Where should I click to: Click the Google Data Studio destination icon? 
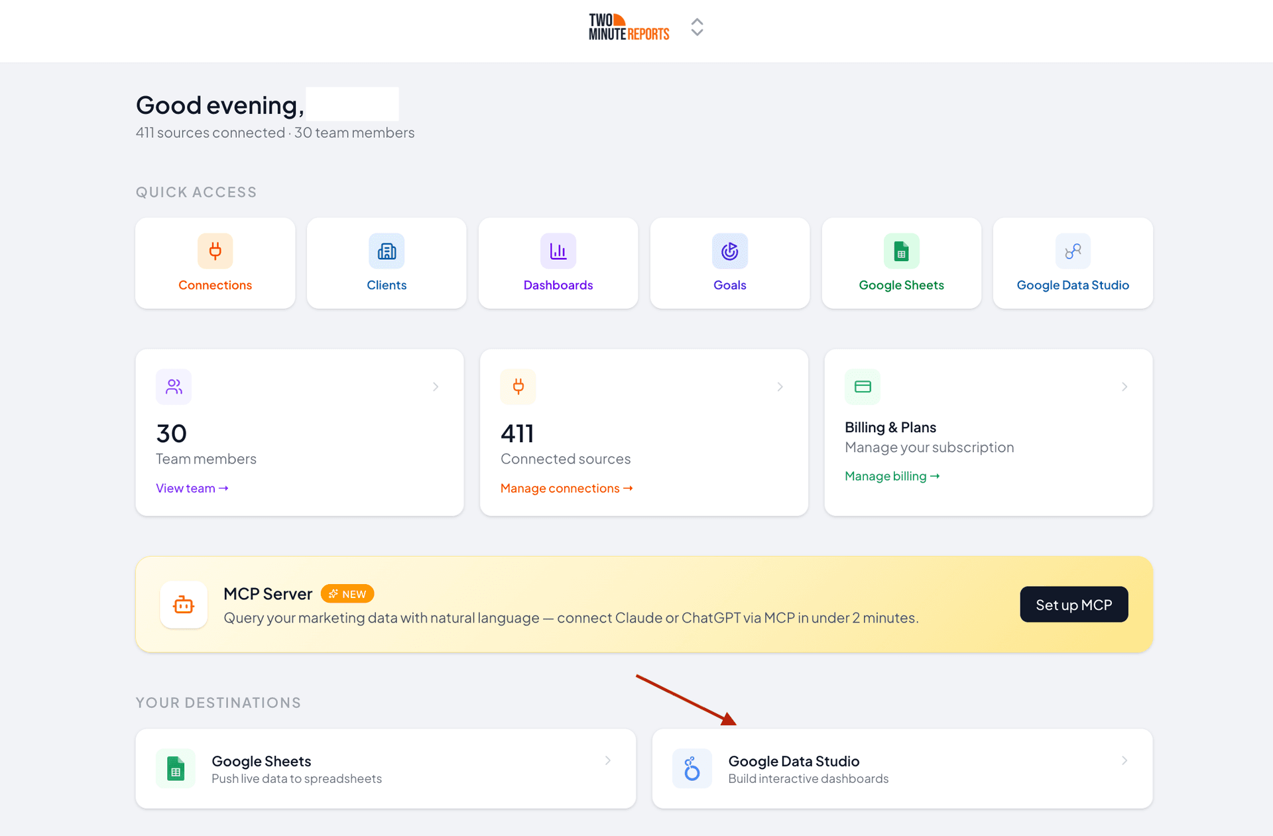click(x=692, y=768)
